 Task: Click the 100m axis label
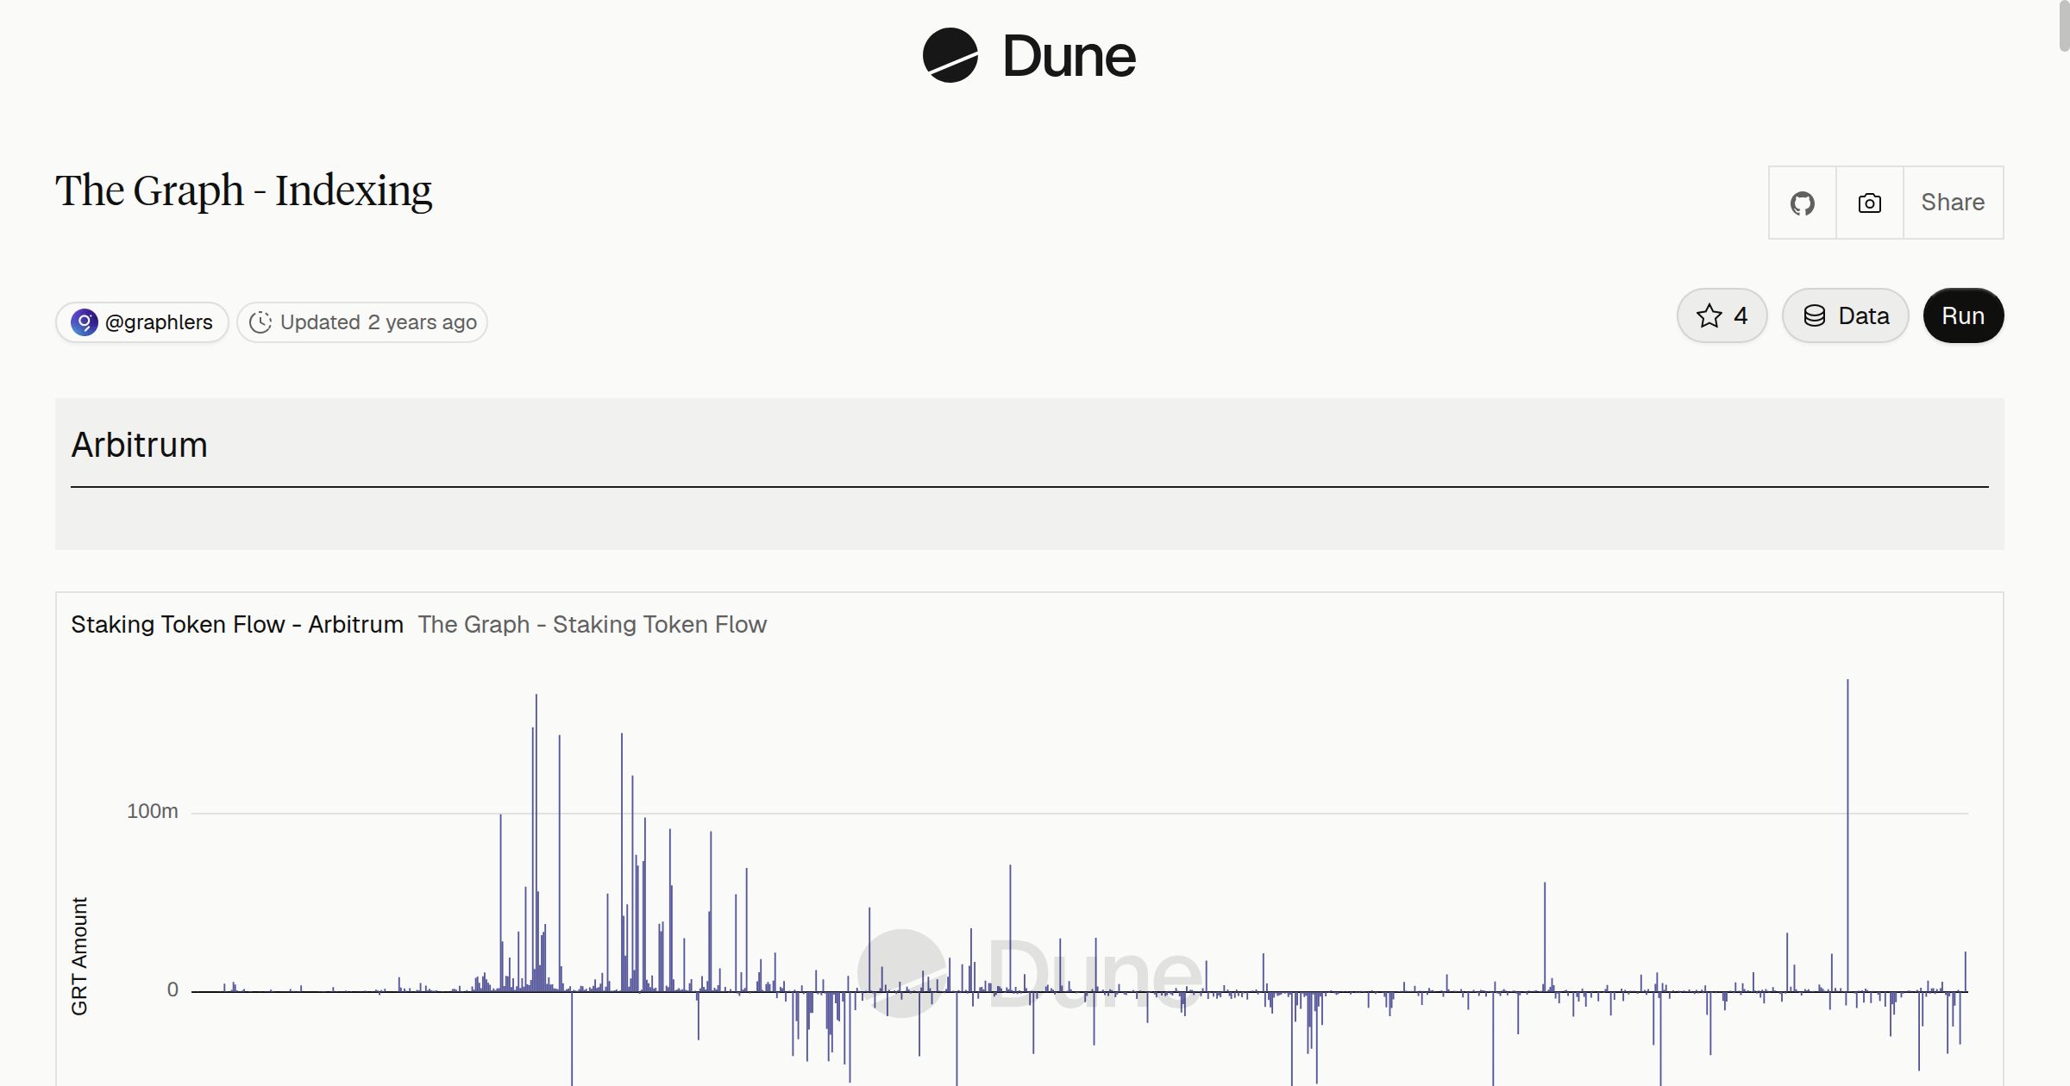pyautogui.click(x=153, y=811)
